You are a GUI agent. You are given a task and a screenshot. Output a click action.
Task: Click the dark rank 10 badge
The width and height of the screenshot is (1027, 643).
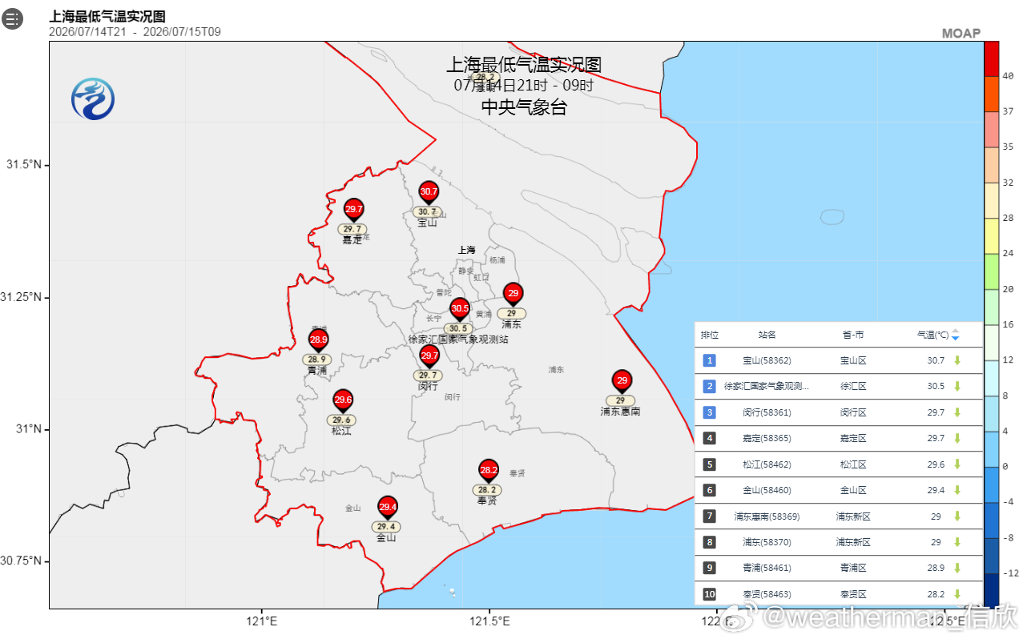point(709,594)
